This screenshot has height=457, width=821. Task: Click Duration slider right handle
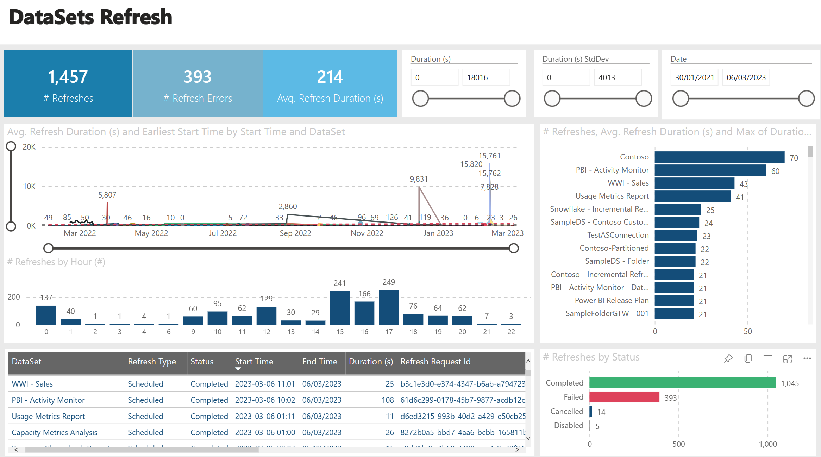point(512,99)
